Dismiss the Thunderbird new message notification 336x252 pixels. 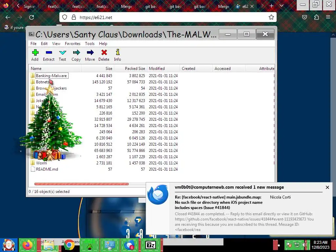tap(327, 187)
